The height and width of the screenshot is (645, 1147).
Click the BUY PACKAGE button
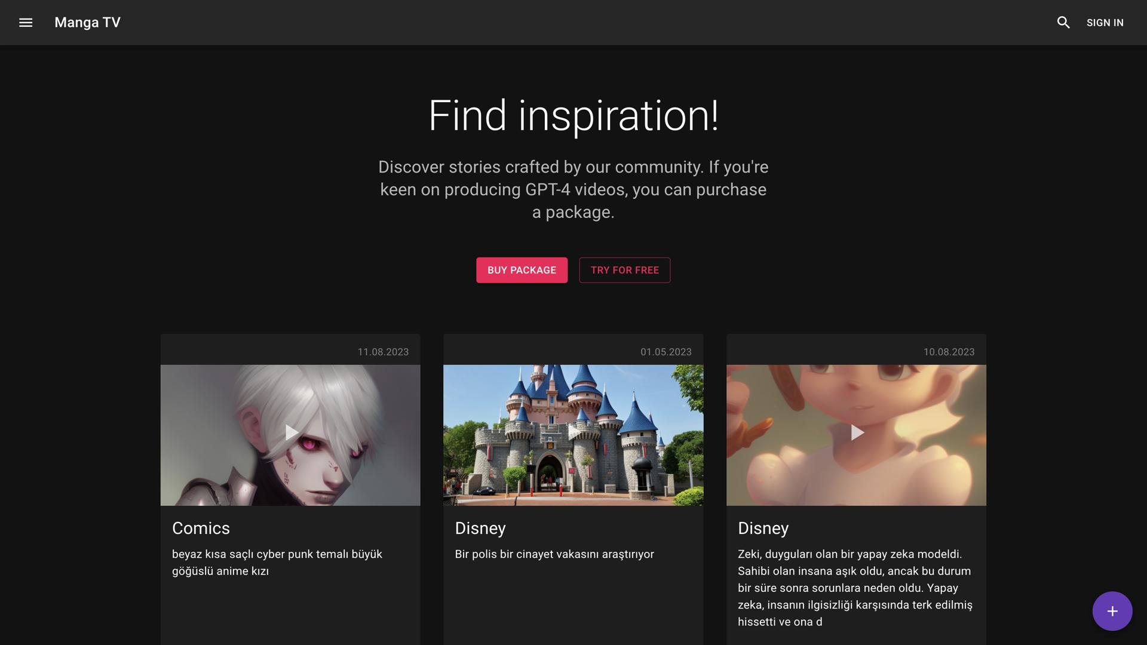click(522, 270)
